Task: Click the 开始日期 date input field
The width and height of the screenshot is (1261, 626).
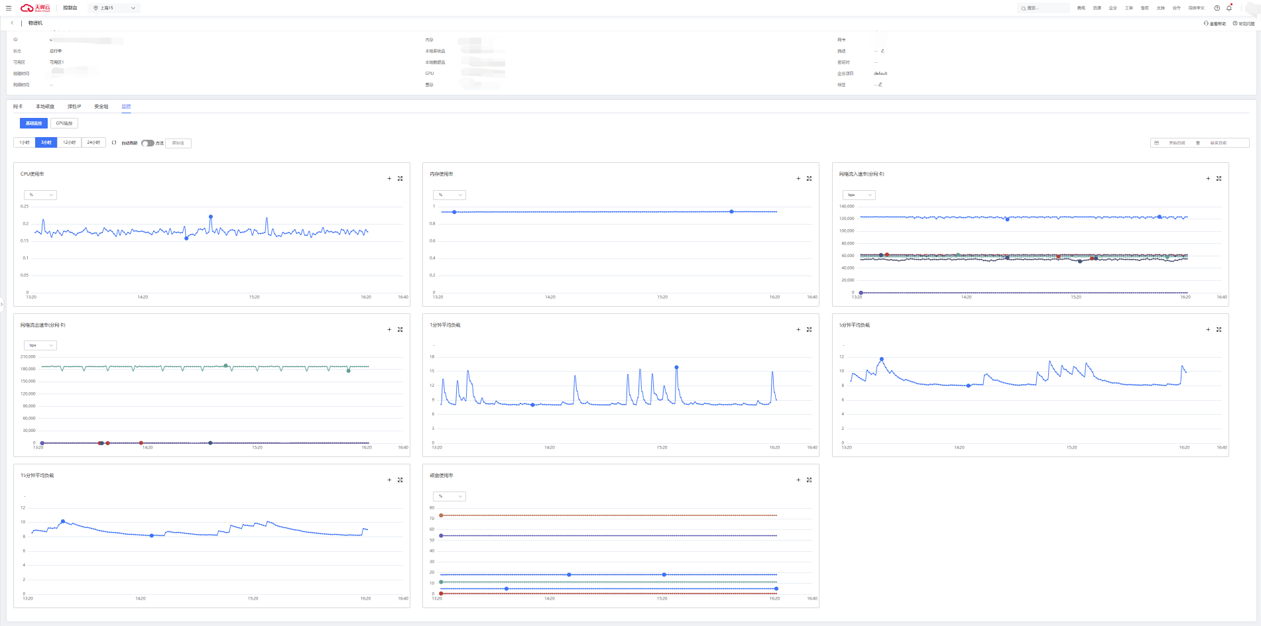Action: [x=1177, y=143]
